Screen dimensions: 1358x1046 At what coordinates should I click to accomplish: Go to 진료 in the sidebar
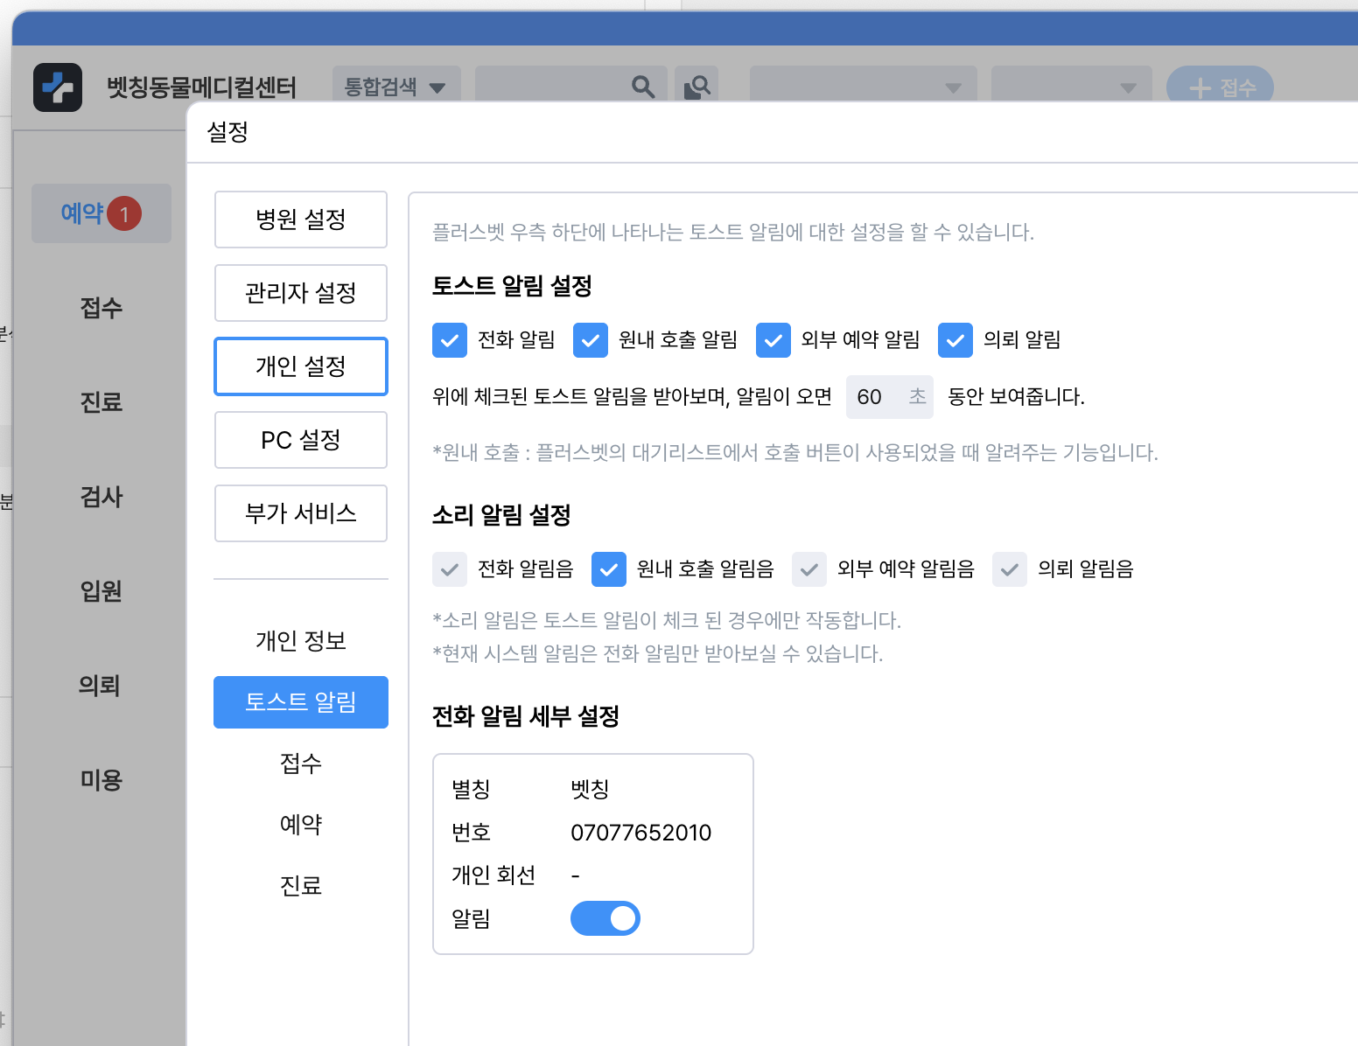101,402
